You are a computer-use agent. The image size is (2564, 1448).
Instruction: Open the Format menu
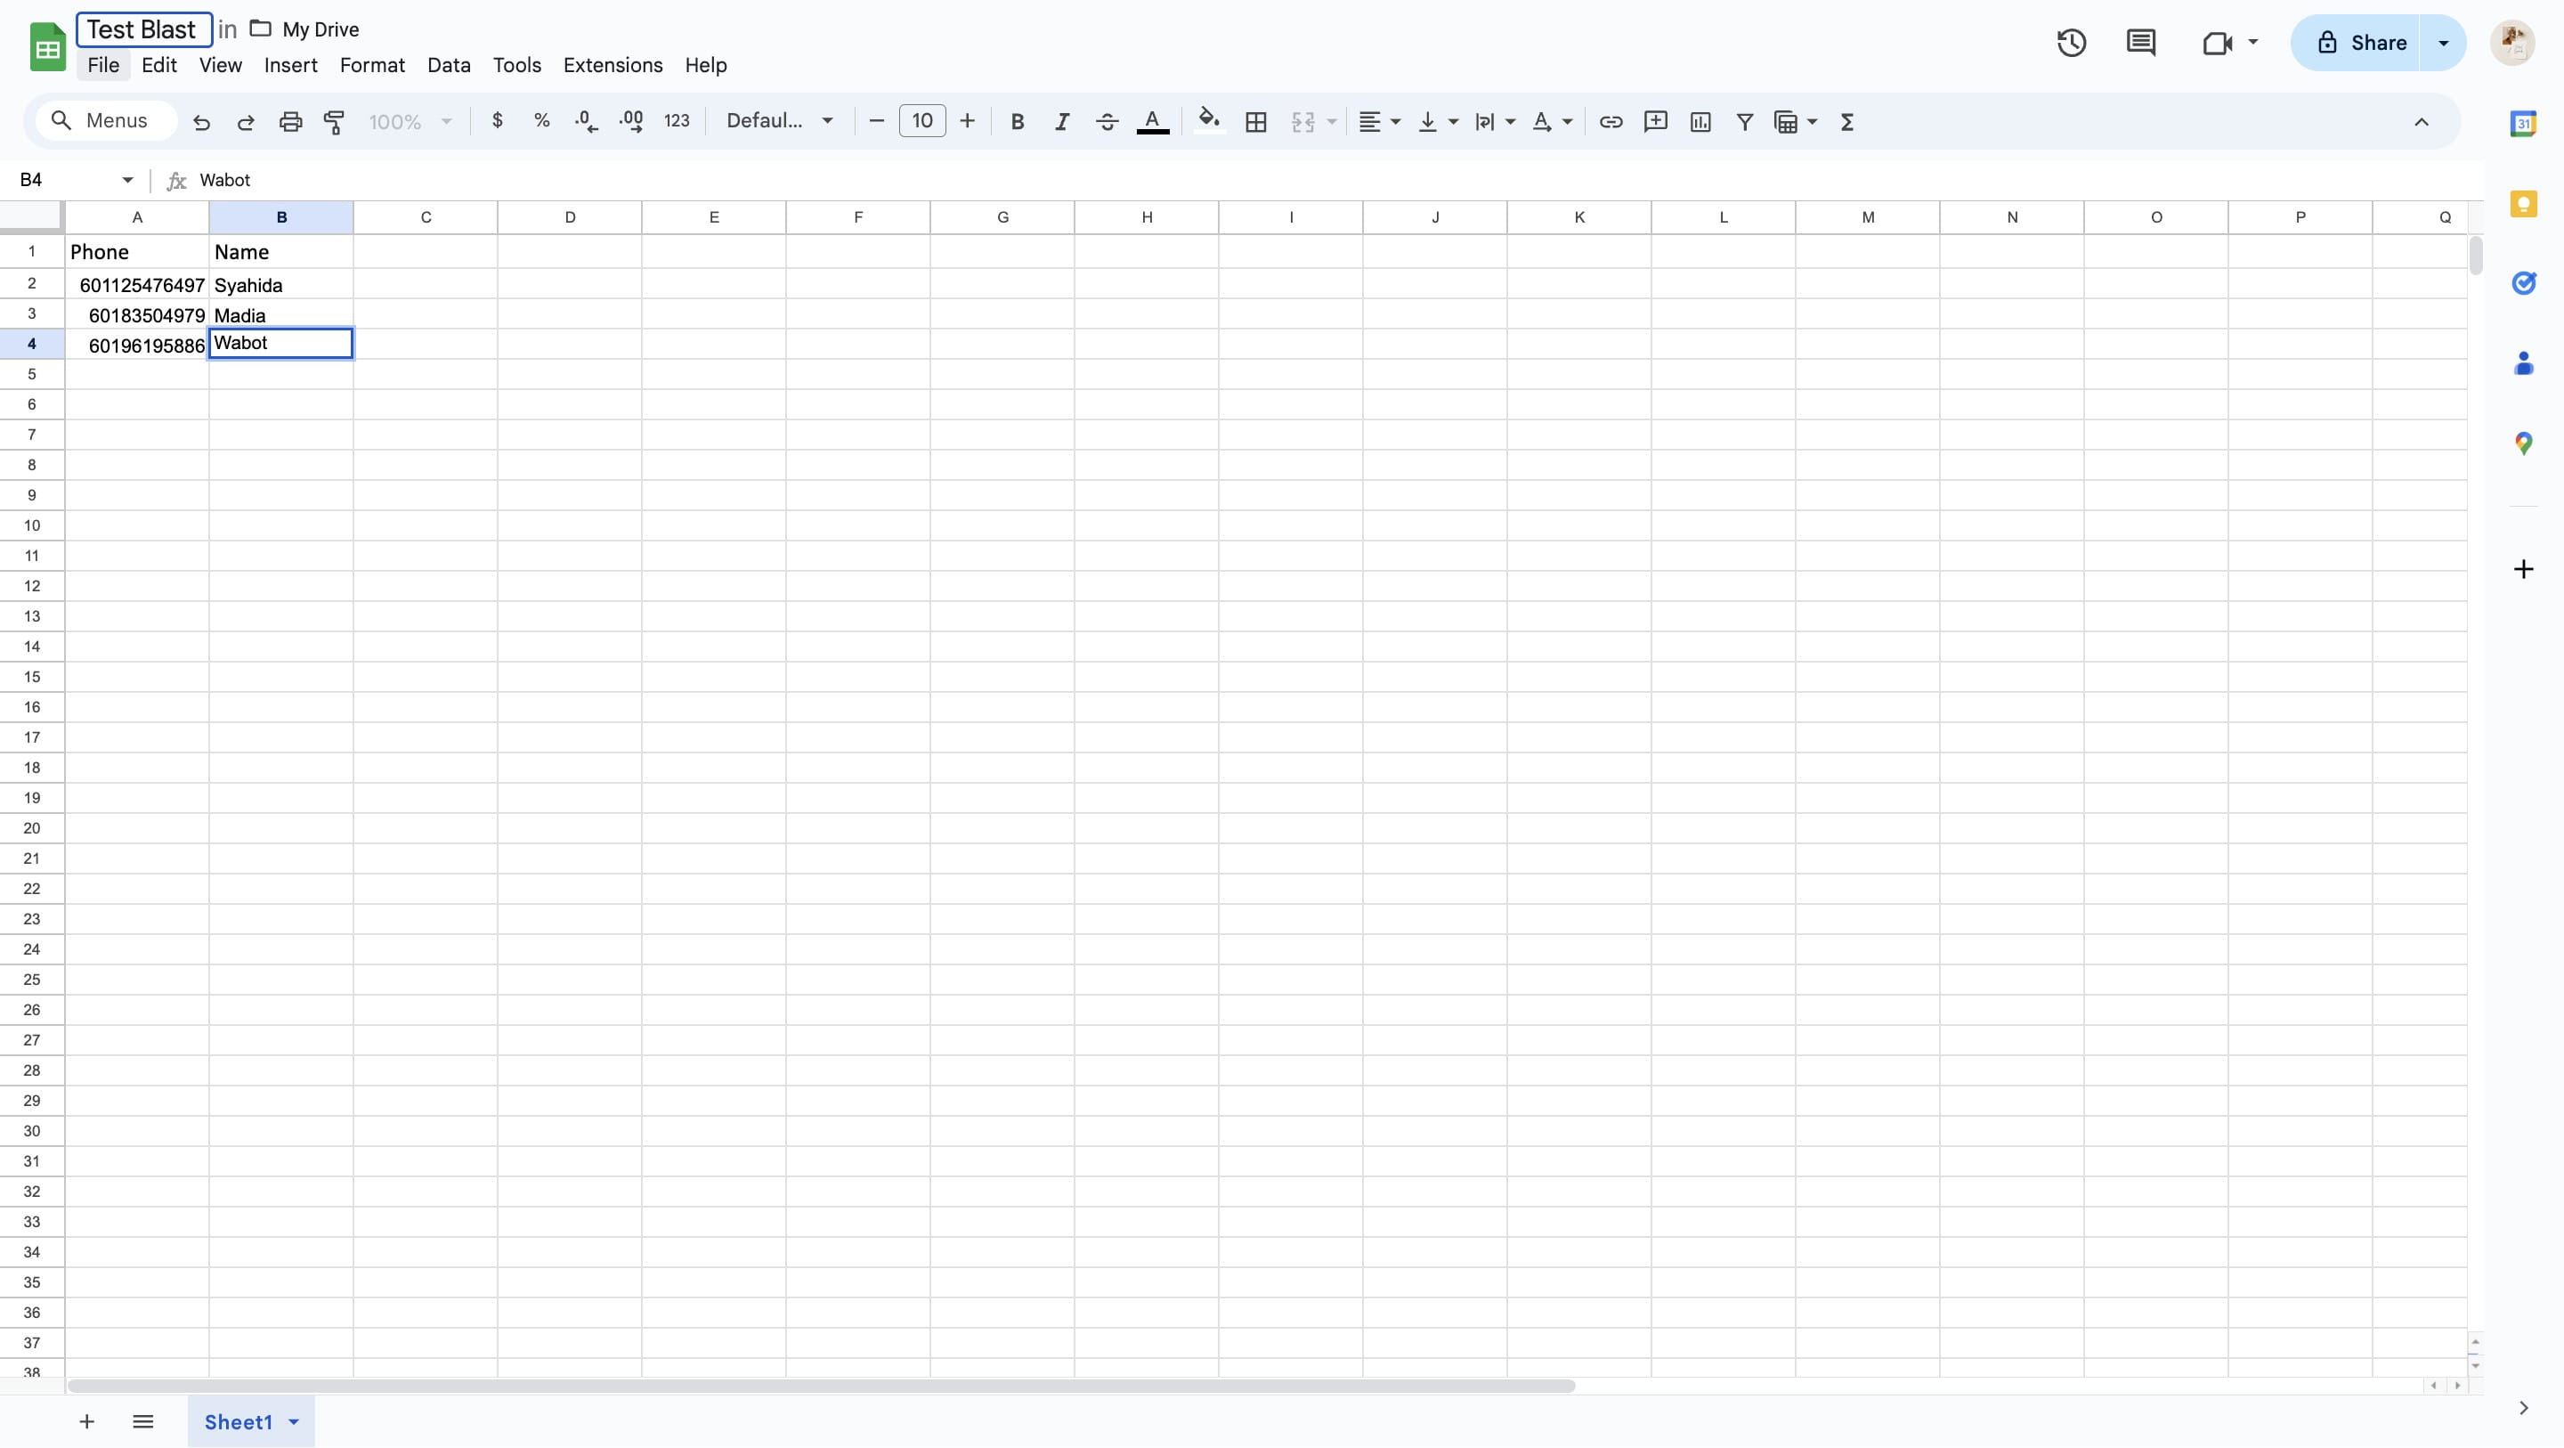[x=371, y=65]
